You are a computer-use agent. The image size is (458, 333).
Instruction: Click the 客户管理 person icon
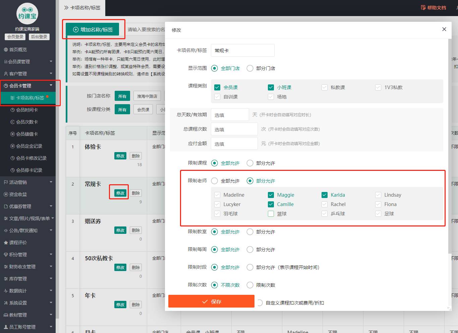point(6,74)
